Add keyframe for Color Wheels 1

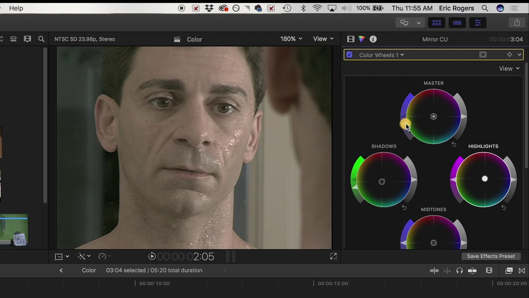click(510, 55)
